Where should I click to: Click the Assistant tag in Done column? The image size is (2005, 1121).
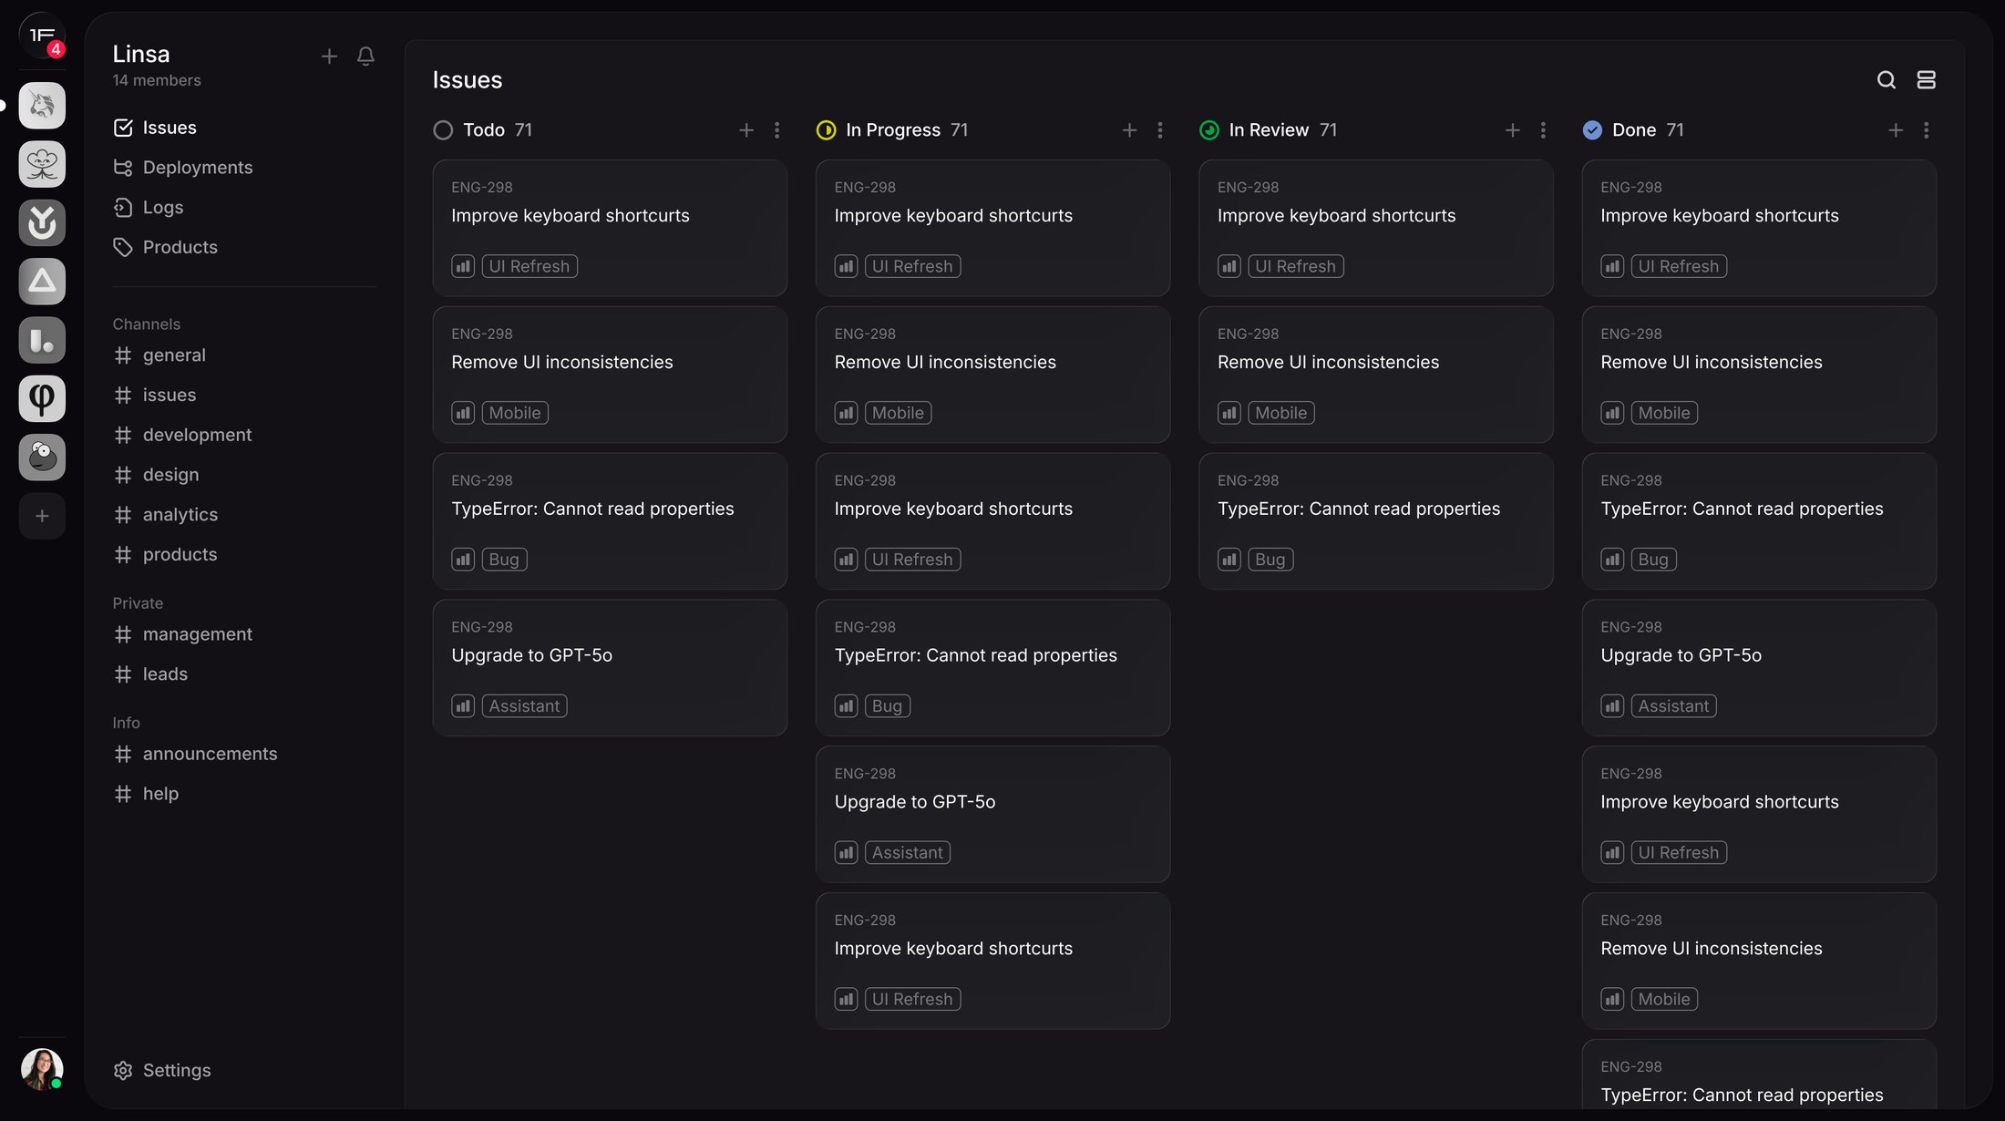tap(1674, 706)
